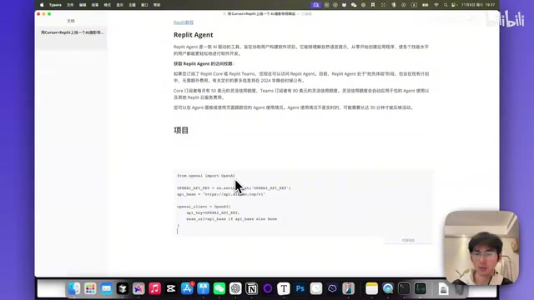534x300 pixels.
Task: Open Spotlight search in menu bar
Action: pos(446,5)
